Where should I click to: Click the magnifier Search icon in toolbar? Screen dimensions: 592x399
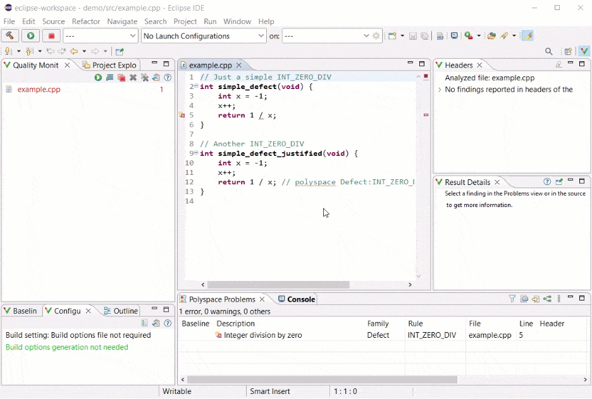[x=549, y=52]
